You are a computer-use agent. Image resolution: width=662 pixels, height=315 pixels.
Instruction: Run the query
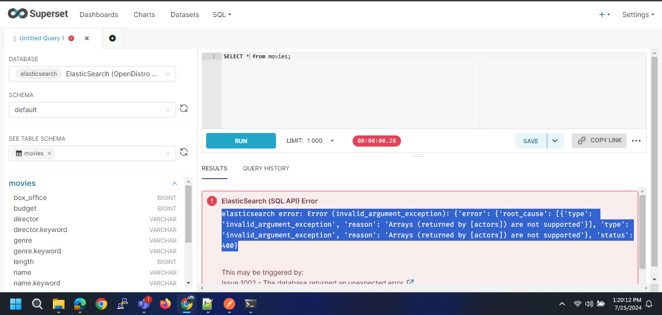[241, 141]
